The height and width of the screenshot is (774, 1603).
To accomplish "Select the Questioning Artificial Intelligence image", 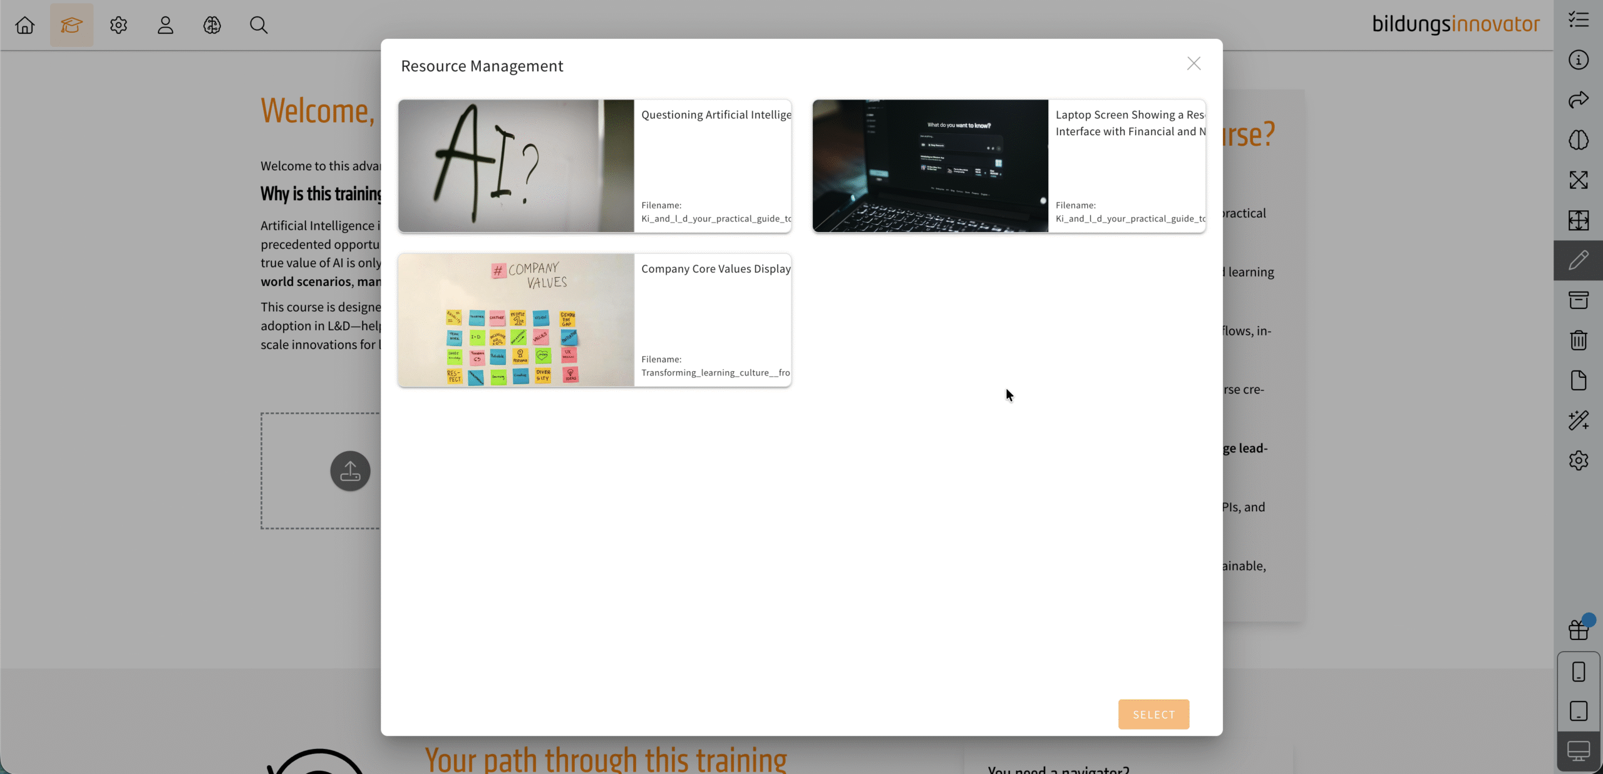I will [x=594, y=166].
